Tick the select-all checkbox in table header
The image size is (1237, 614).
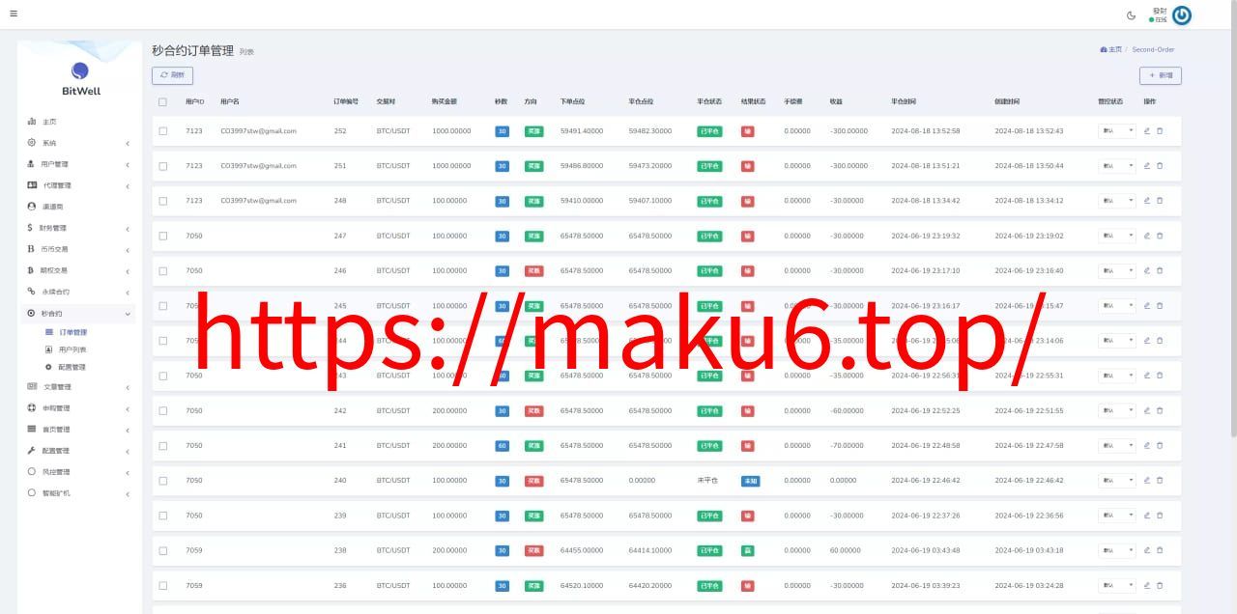coord(162,101)
